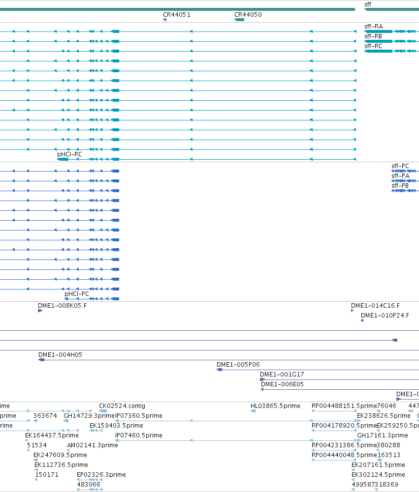Click the IP07460.5prime EST label
419x492 pixels.
(x=139, y=435)
